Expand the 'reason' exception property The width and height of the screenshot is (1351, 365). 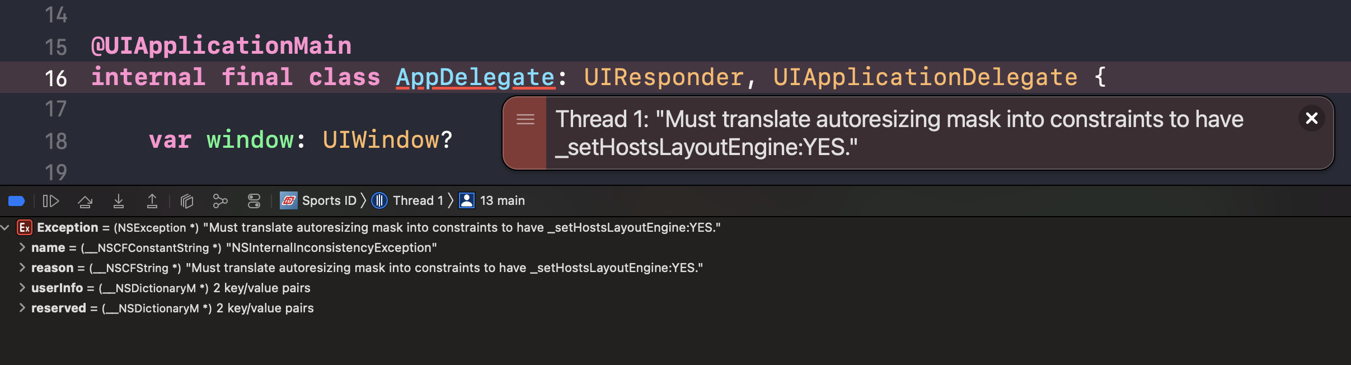[x=22, y=268]
